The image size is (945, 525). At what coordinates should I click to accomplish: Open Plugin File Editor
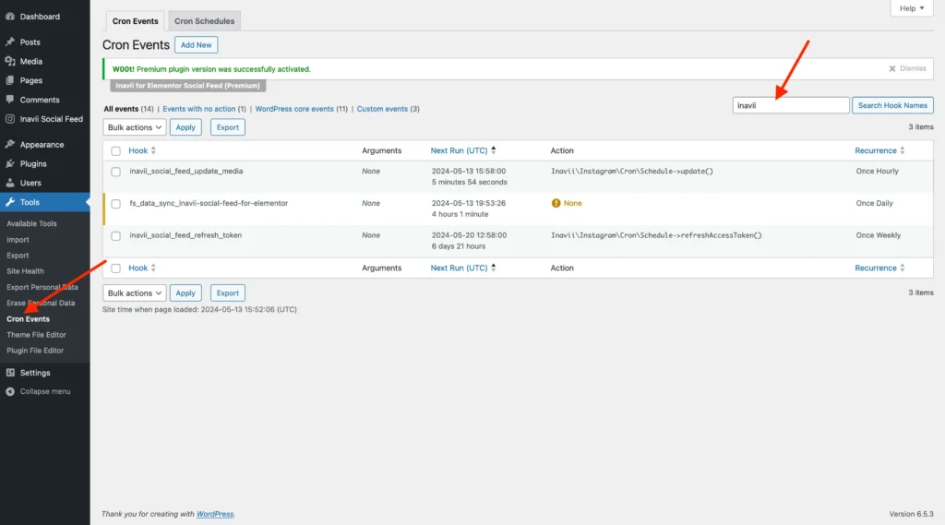(35, 351)
